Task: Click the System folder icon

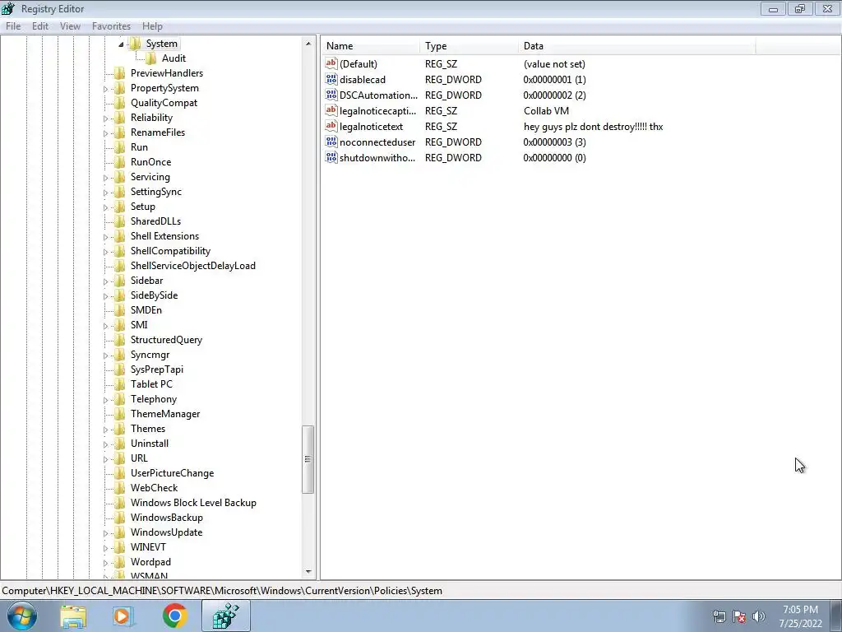Action: pyautogui.click(x=136, y=44)
